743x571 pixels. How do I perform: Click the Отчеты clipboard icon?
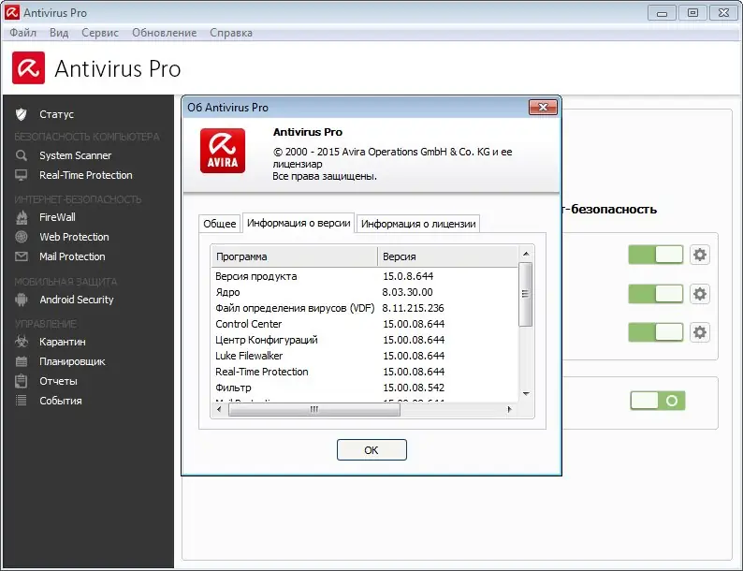coord(22,381)
